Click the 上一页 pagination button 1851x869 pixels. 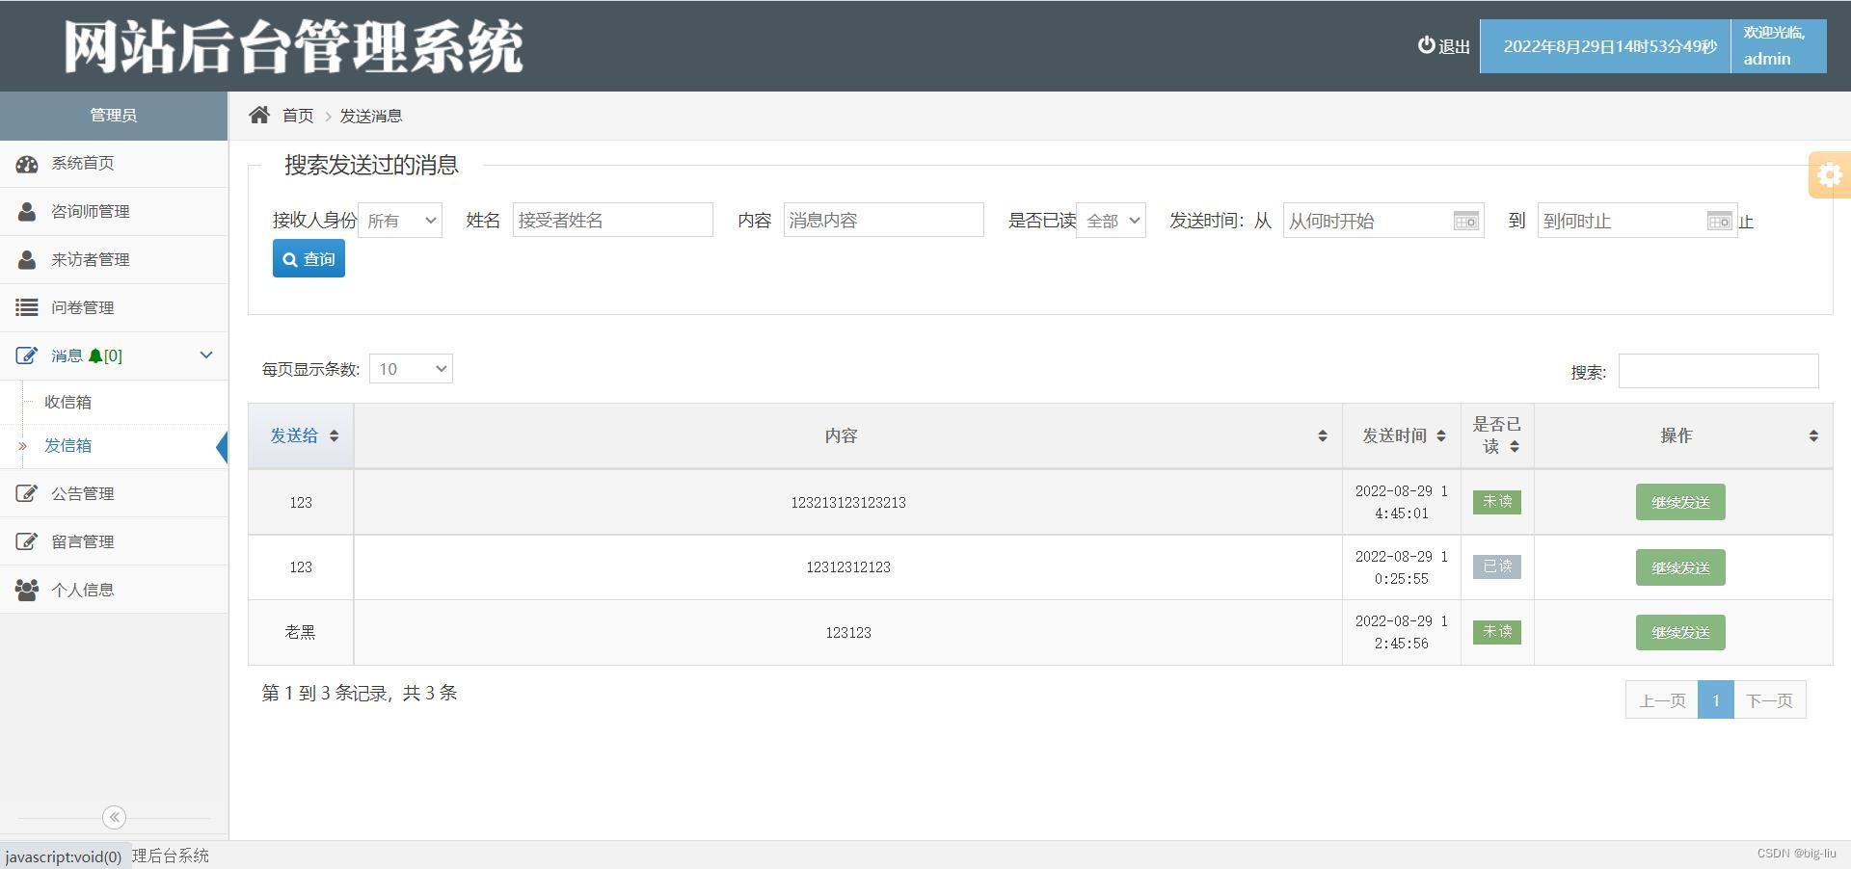click(1662, 700)
